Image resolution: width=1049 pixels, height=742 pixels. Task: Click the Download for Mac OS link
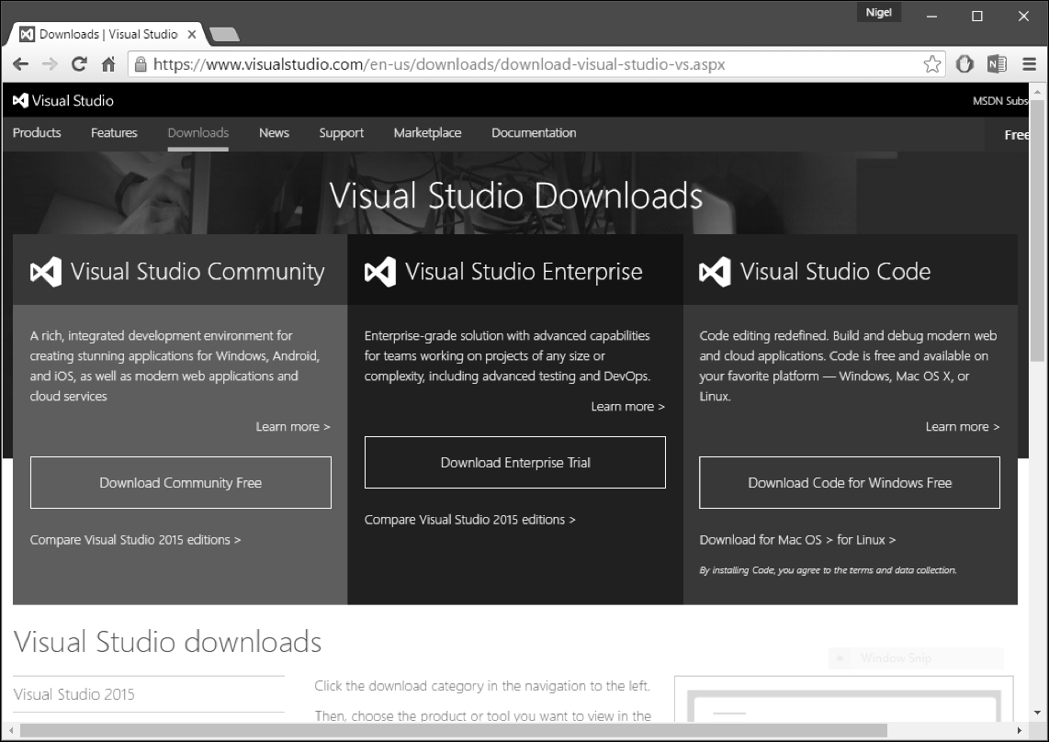tap(762, 539)
